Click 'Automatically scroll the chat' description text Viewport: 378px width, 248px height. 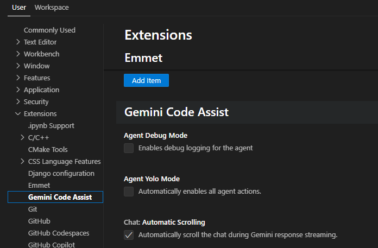[238, 235]
